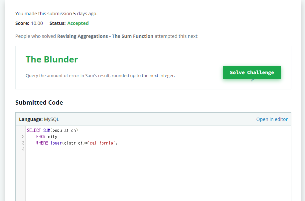Click The Blunder description about Sam's result
Image resolution: width=305 pixels, height=201 pixels.
click(100, 75)
